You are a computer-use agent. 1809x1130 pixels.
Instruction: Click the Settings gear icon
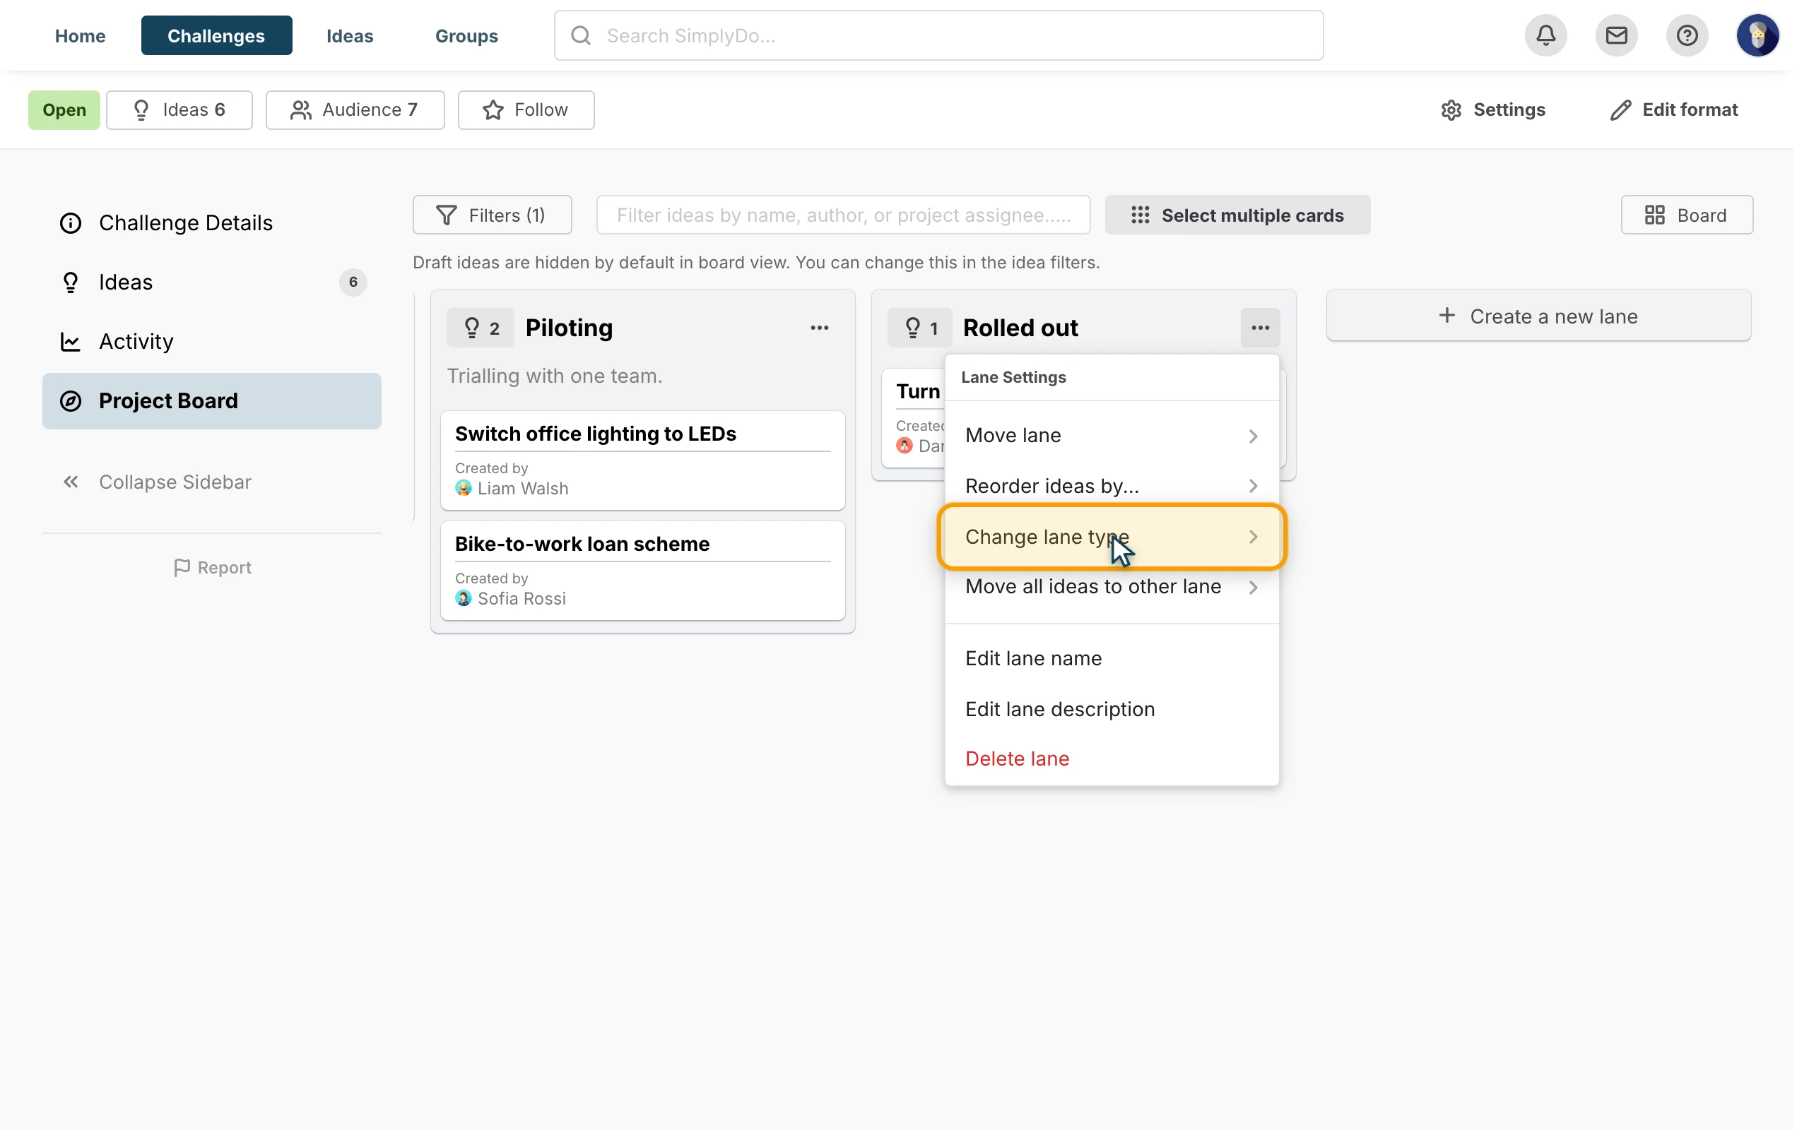coord(1451,110)
